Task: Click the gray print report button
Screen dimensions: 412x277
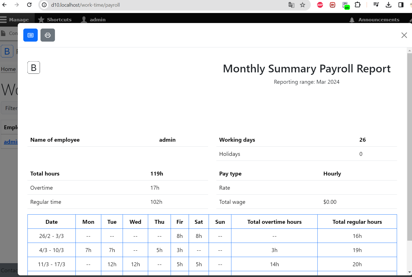Action: (x=48, y=35)
